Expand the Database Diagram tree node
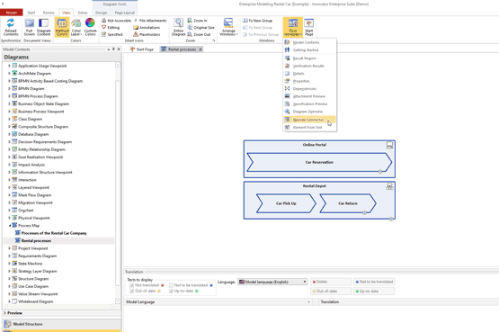 [9, 134]
